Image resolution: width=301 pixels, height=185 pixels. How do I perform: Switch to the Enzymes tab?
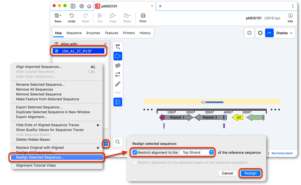click(x=93, y=33)
